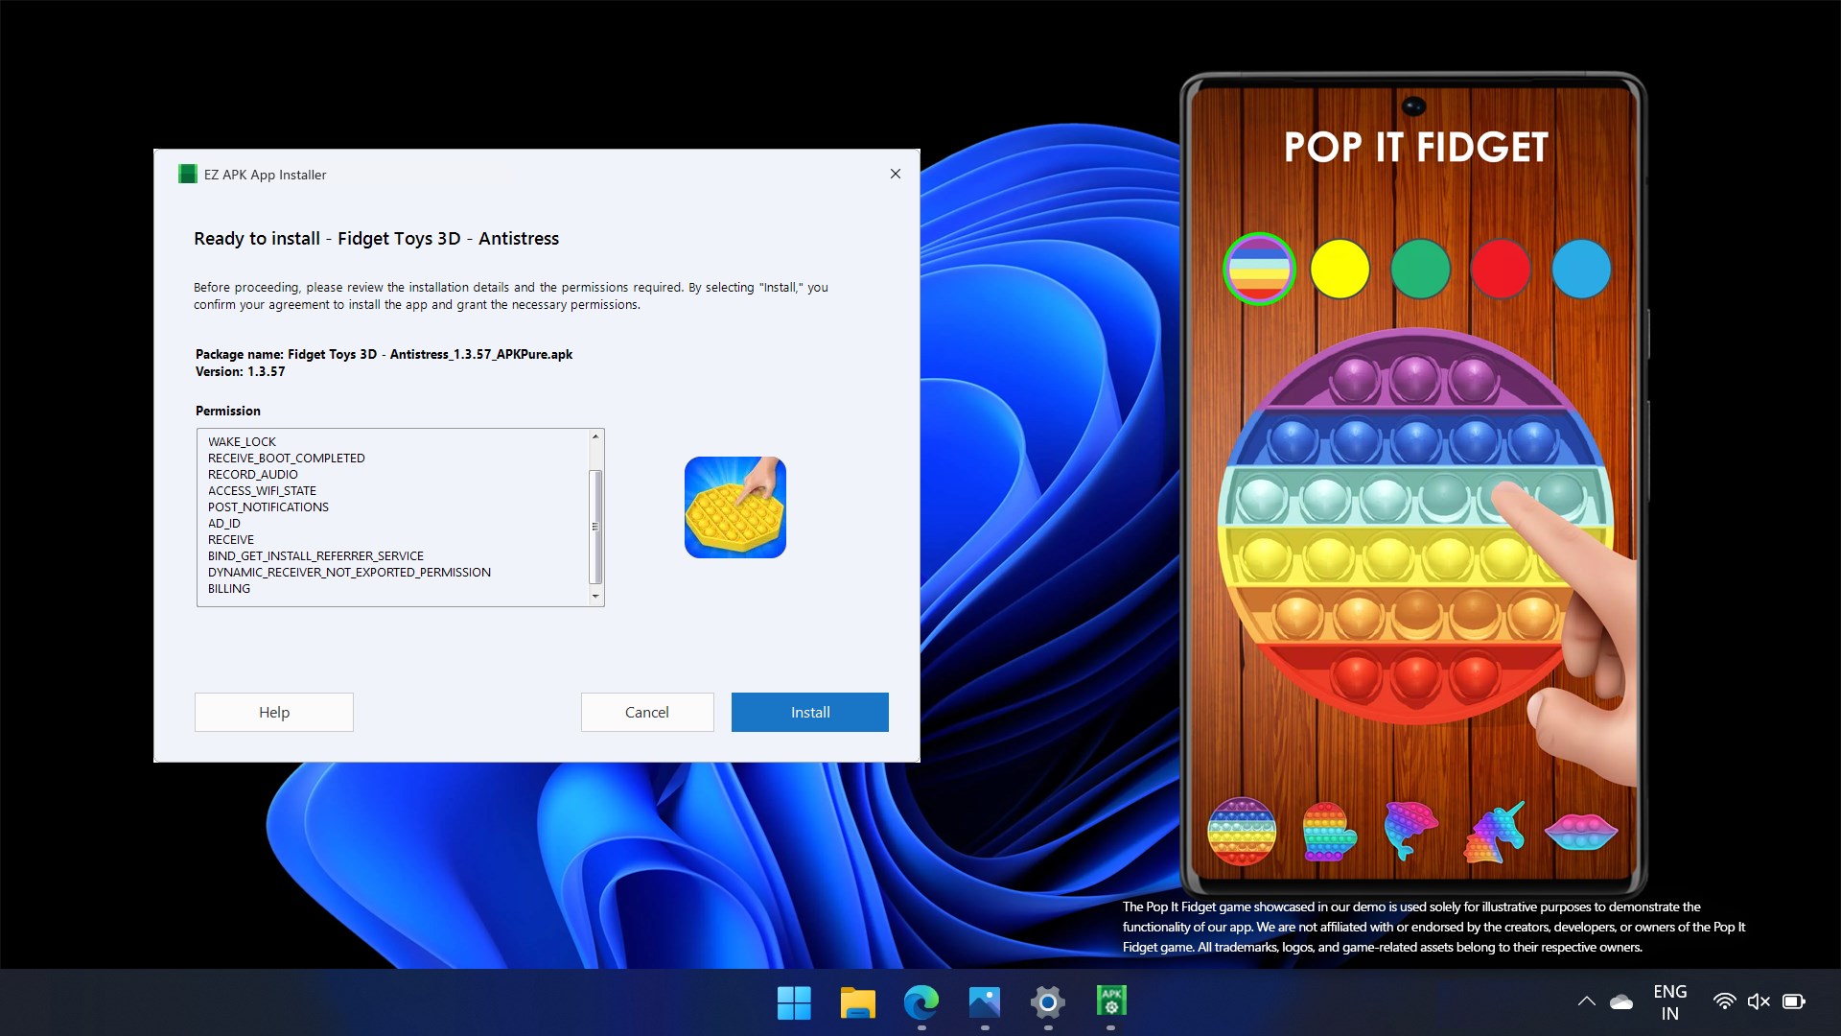
Task: Open Windows Settings from the taskbar
Action: [1047, 1001]
